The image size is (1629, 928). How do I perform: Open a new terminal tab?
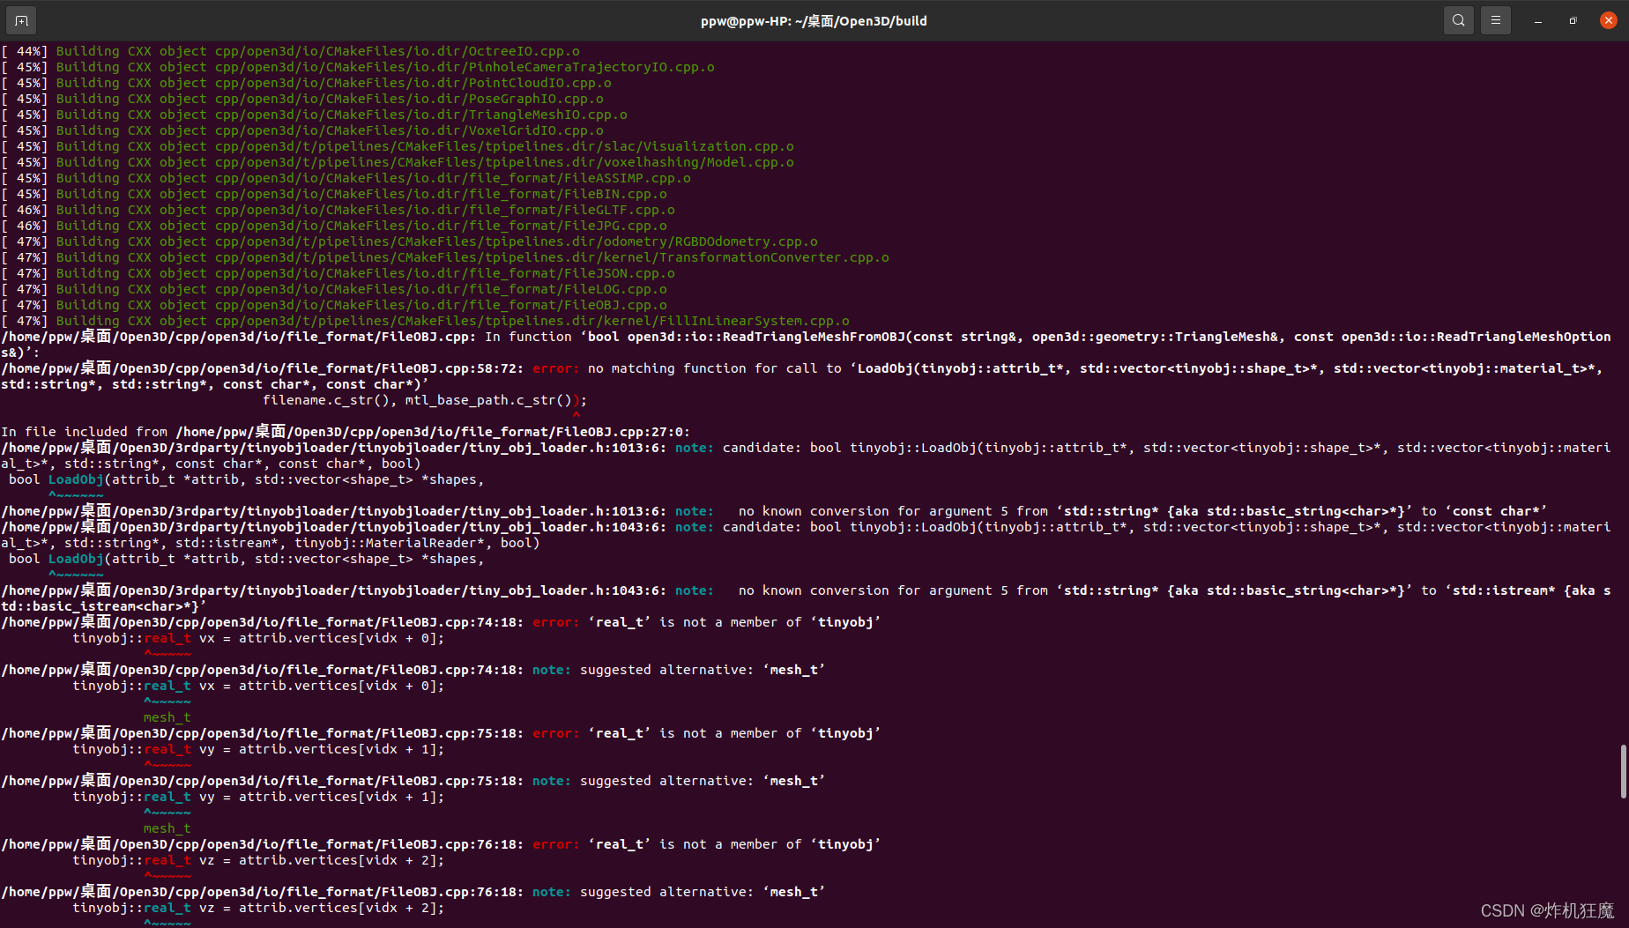click(x=21, y=20)
